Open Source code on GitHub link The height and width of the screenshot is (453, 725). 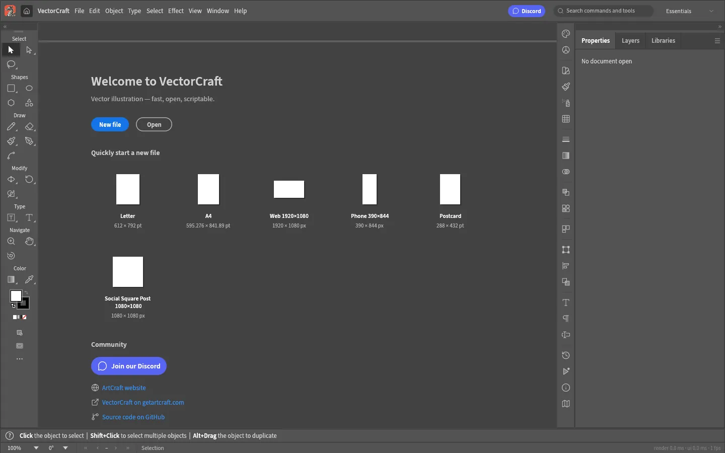(x=133, y=417)
